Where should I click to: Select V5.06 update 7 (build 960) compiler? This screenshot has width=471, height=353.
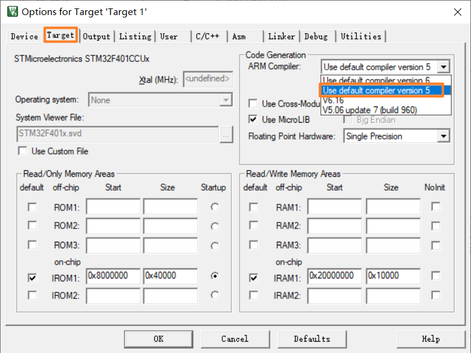pyautogui.click(x=386, y=110)
